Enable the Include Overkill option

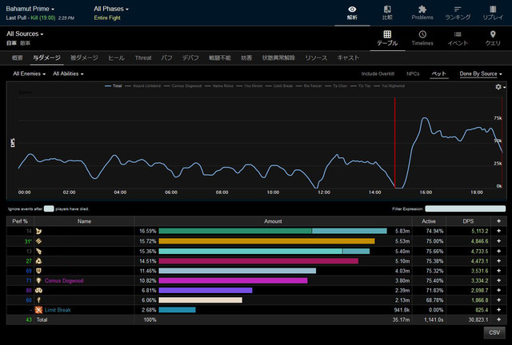coord(378,73)
